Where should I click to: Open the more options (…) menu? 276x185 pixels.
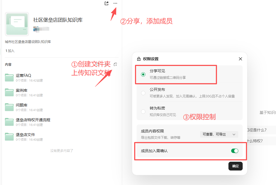point(115,3)
